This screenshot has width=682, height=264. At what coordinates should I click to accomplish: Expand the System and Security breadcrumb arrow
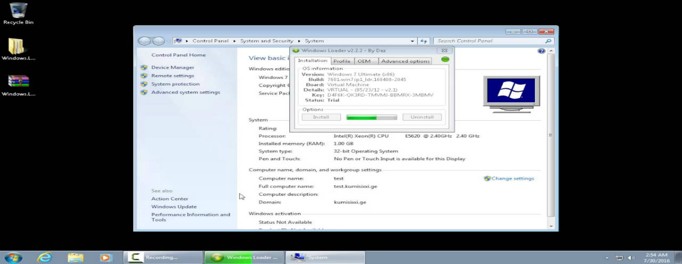coord(299,41)
